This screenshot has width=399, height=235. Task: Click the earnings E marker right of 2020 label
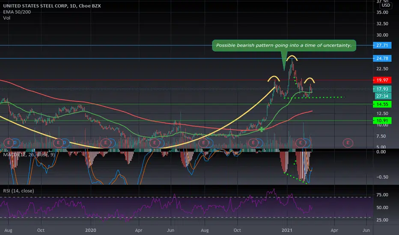pyautogui.click(x=105, y=143)
